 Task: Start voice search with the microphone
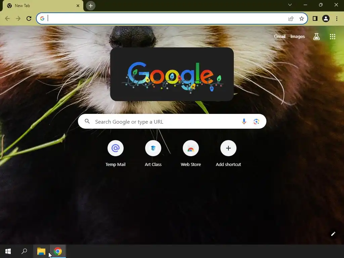244,121
